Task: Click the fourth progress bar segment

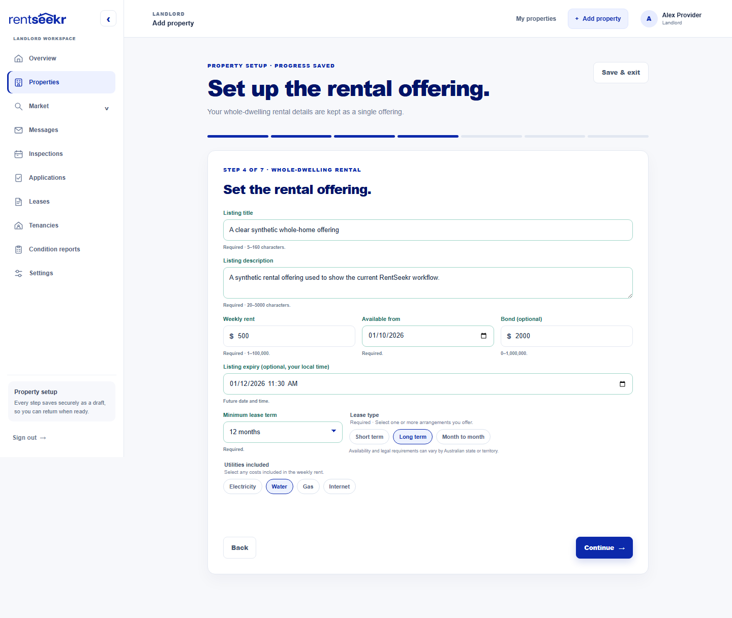Action: 428,136
